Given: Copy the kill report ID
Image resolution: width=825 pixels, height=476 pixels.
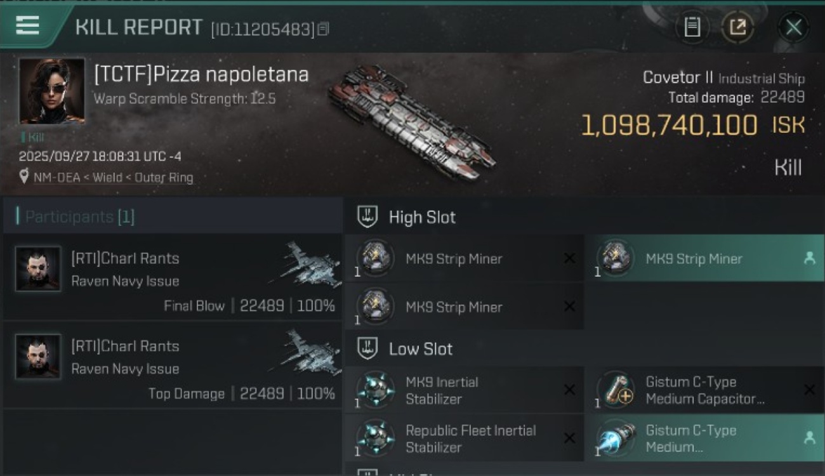Looking at the screenshot, I should (x=324, y=29).
